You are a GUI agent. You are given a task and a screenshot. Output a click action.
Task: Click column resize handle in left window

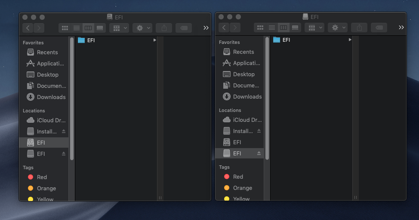coord(160,198)
